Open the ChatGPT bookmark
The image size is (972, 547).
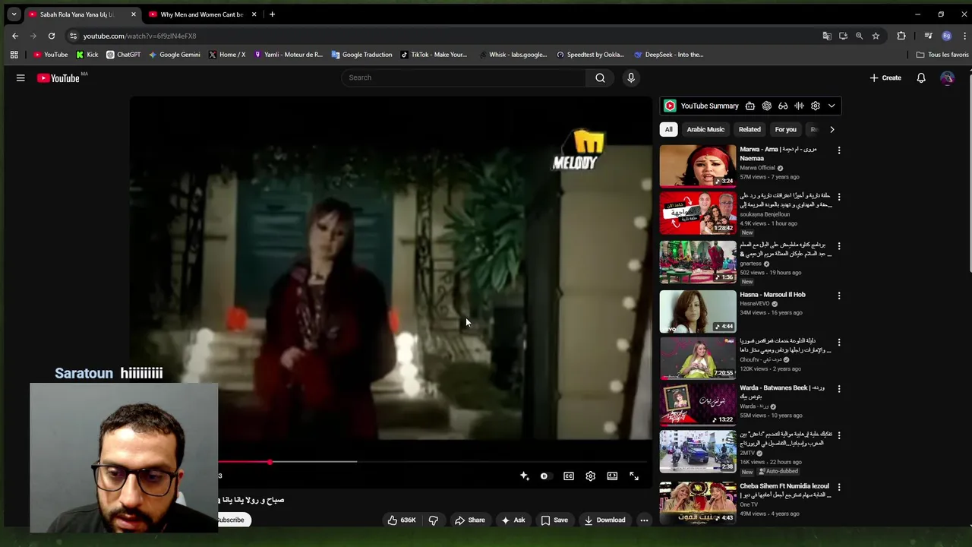tap(123, 55)
